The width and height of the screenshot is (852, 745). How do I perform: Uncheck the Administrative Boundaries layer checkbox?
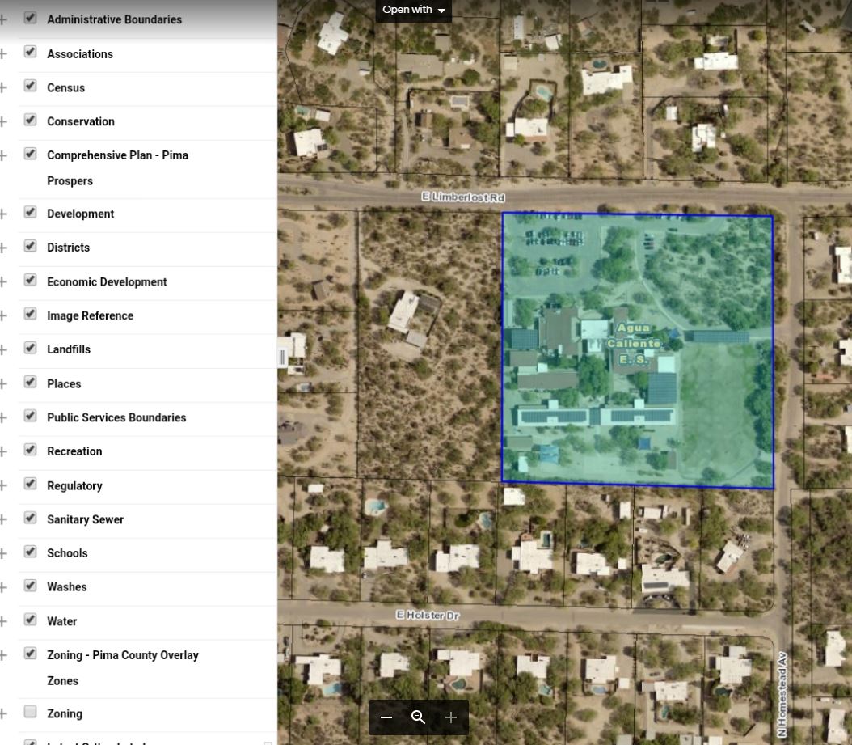point(31,18)
